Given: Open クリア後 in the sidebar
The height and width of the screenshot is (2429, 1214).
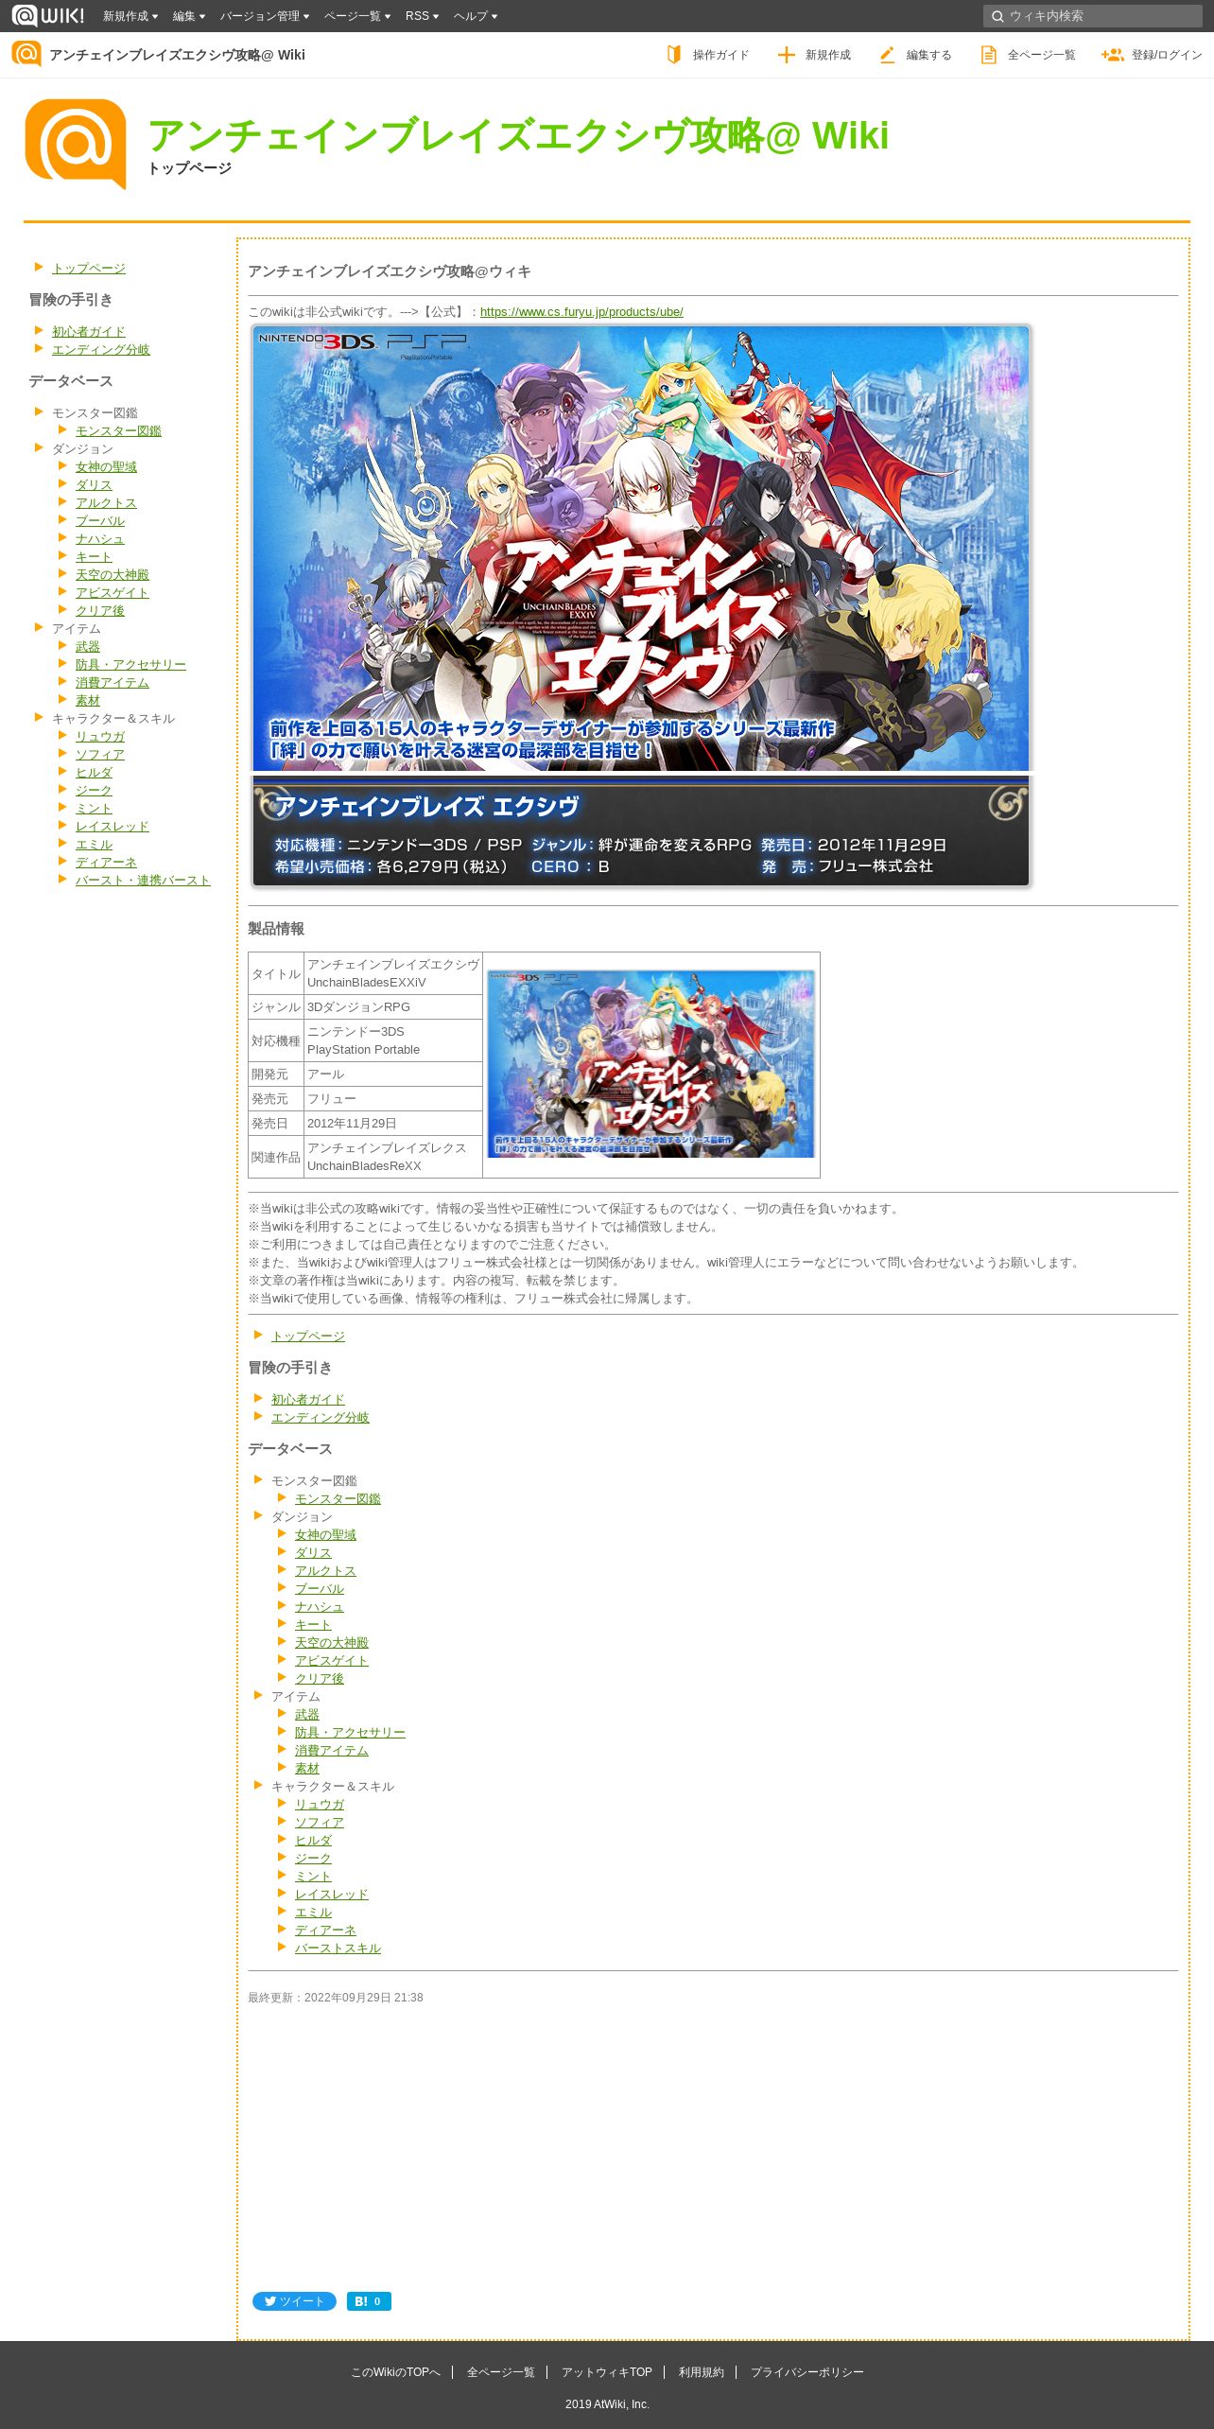Looking at the screenshot, I should pyautogui.click(x=100, y=611).
